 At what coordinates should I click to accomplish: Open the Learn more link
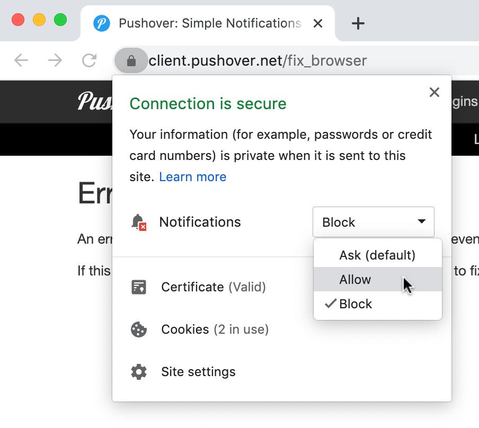(192, 176)
